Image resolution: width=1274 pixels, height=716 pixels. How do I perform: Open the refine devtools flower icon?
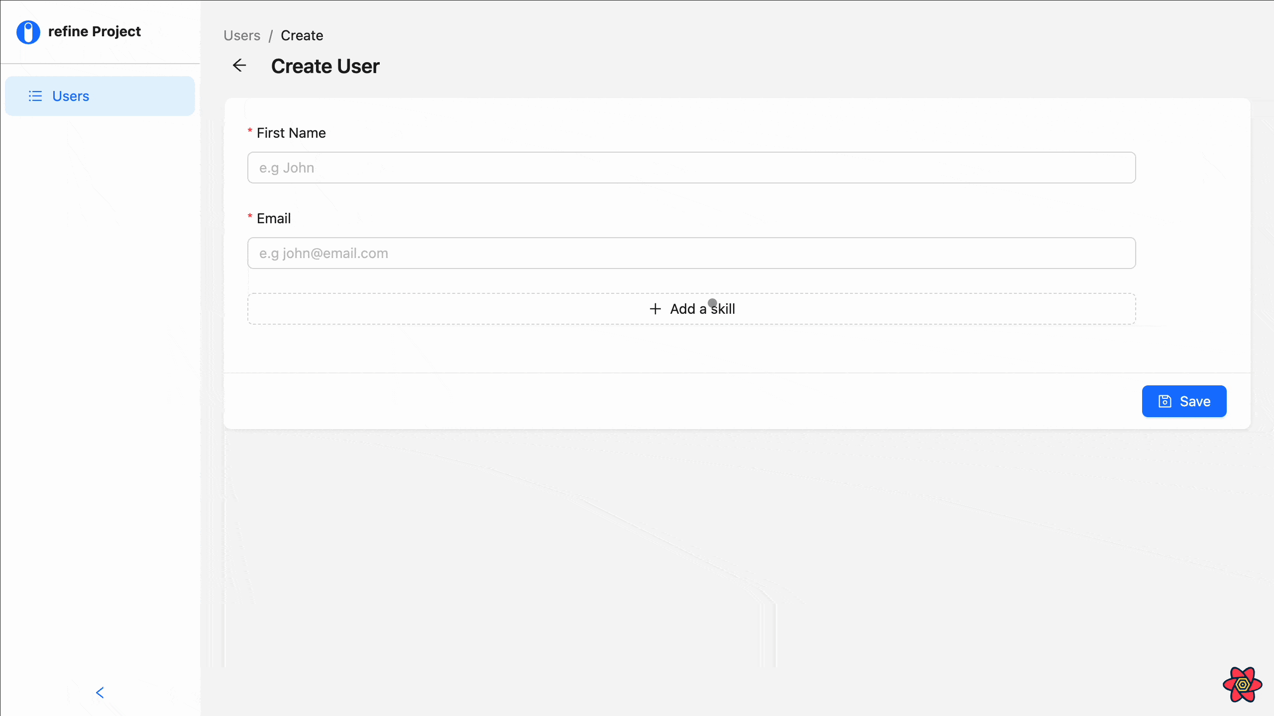(x=1243, y=685)
